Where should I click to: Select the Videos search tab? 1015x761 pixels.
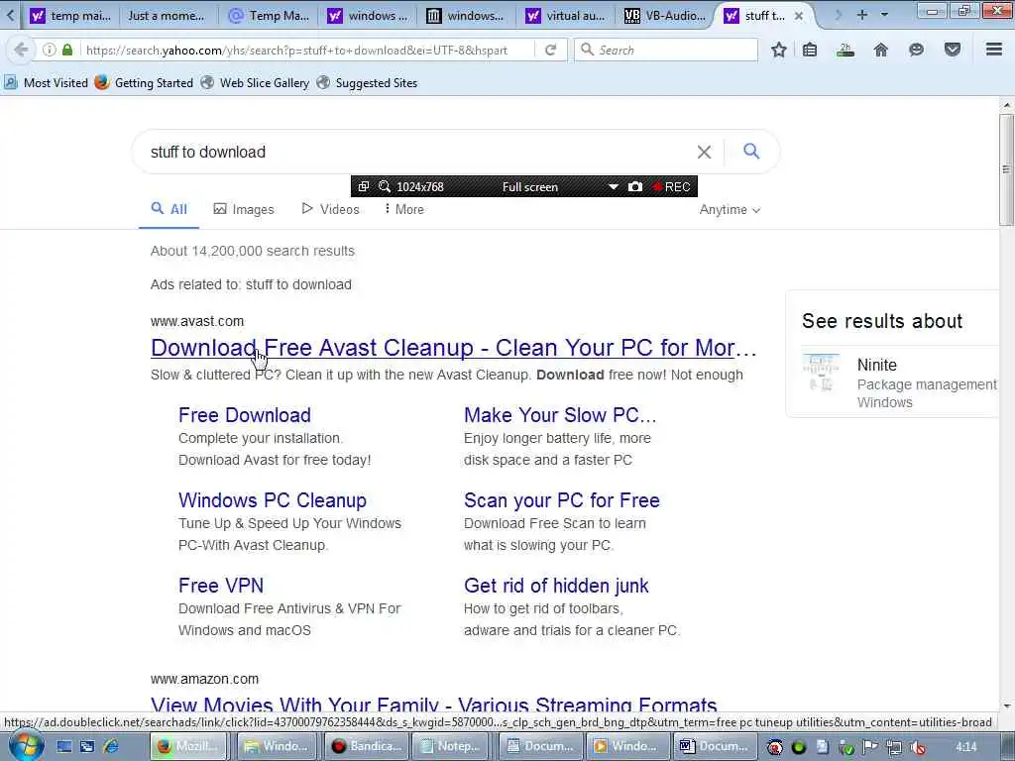[331, 209]
